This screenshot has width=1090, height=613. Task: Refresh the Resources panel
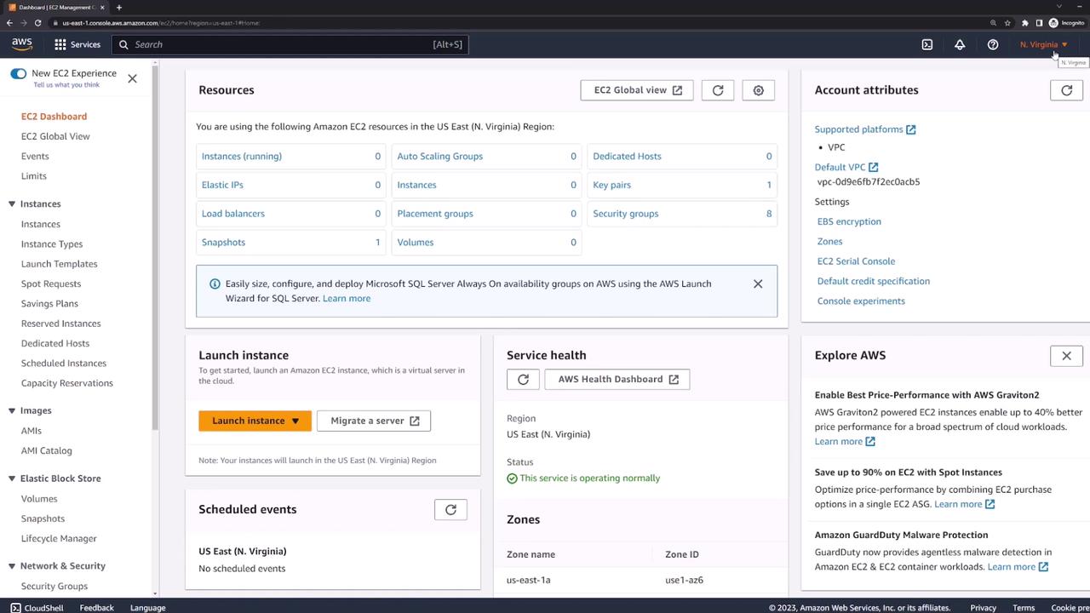pos(718,90)
